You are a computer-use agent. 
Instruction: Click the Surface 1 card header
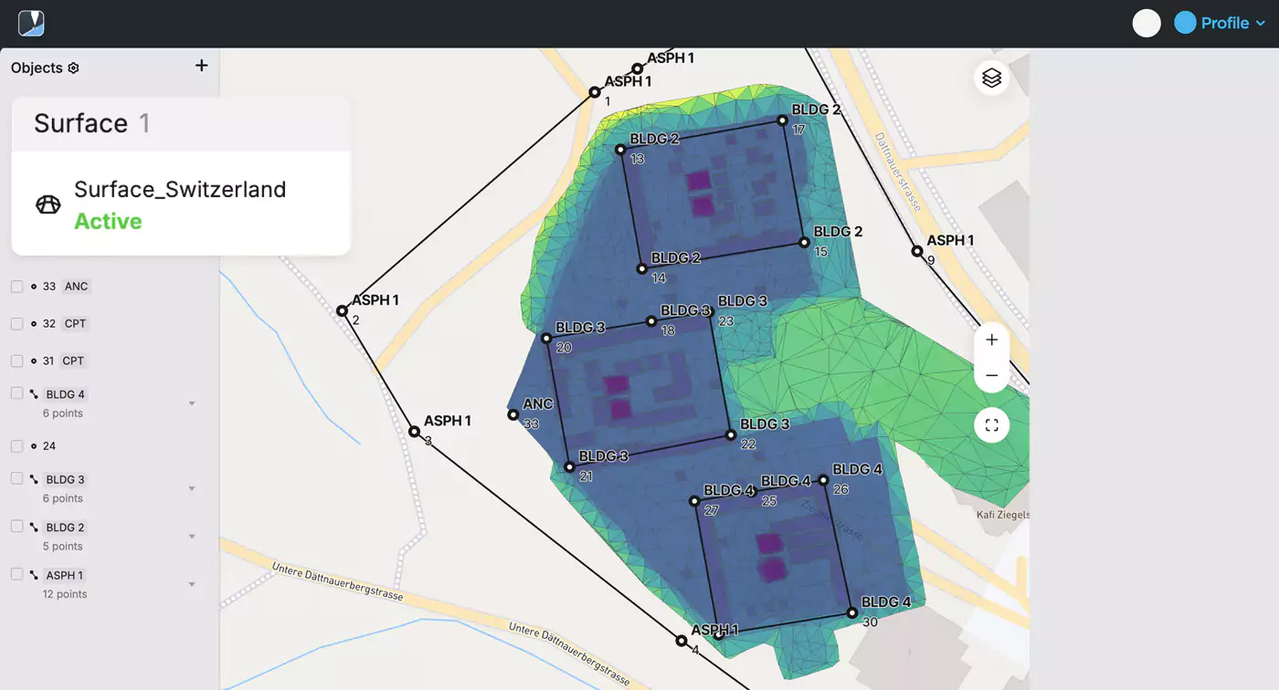pos(181,124)
